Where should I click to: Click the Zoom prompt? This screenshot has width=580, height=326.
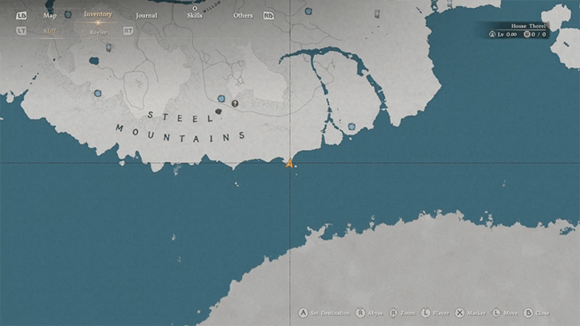(402, 313)
